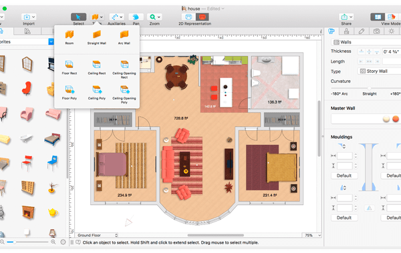Open the Share dropdown arrow
401x253 pixels.
pos(351,17)
